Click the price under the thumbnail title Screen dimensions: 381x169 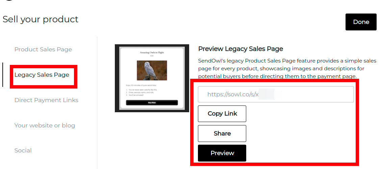[152, 56]
